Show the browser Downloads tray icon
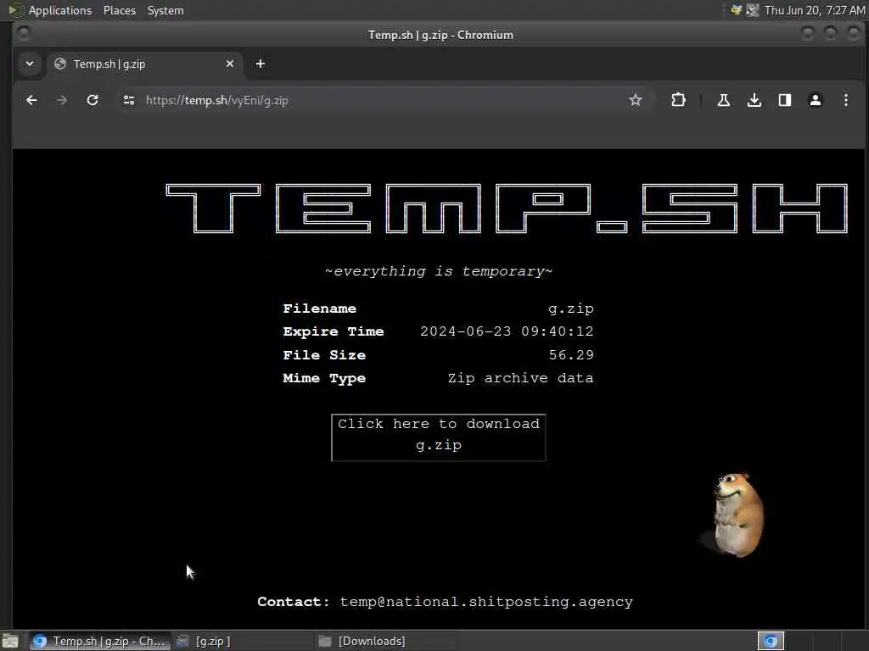Viewport: 869px width, 651px height. [754, 100]
